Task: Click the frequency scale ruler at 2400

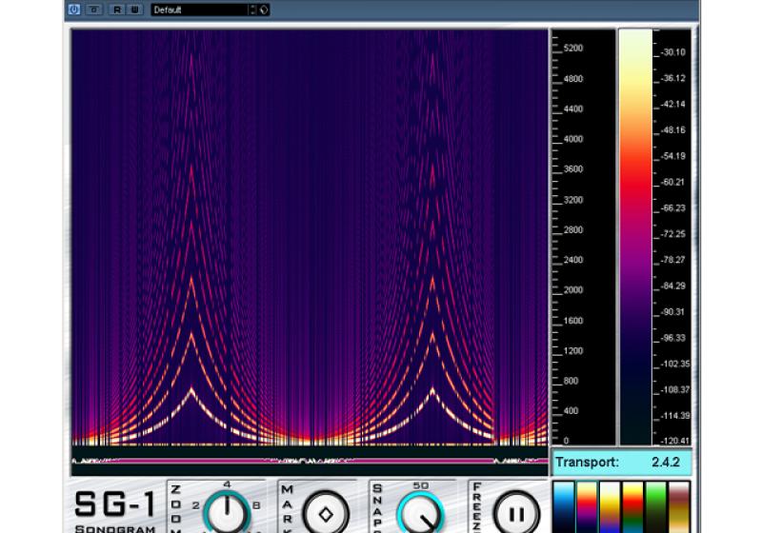Action: point(573,260)
